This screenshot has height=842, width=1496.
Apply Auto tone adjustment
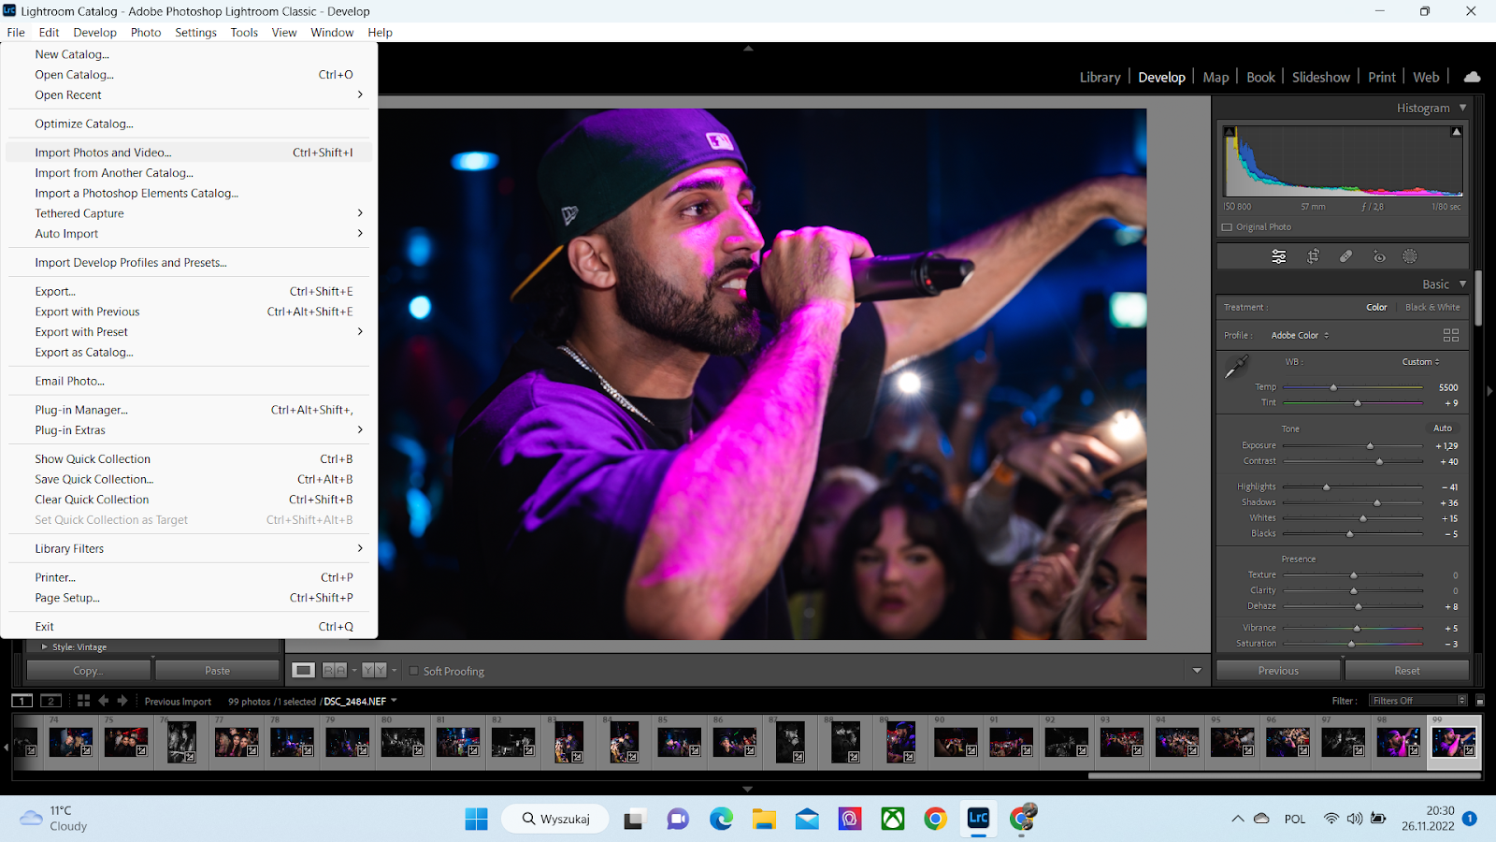(1443, 428)
